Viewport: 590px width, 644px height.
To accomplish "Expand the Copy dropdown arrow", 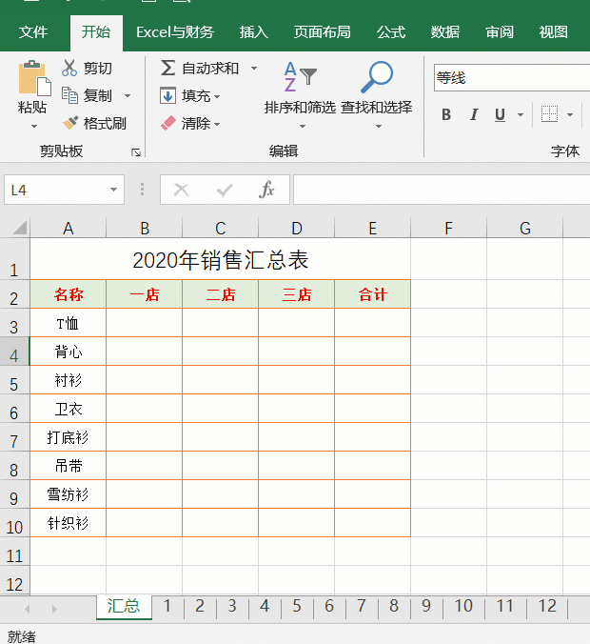I will pos(128,95).
